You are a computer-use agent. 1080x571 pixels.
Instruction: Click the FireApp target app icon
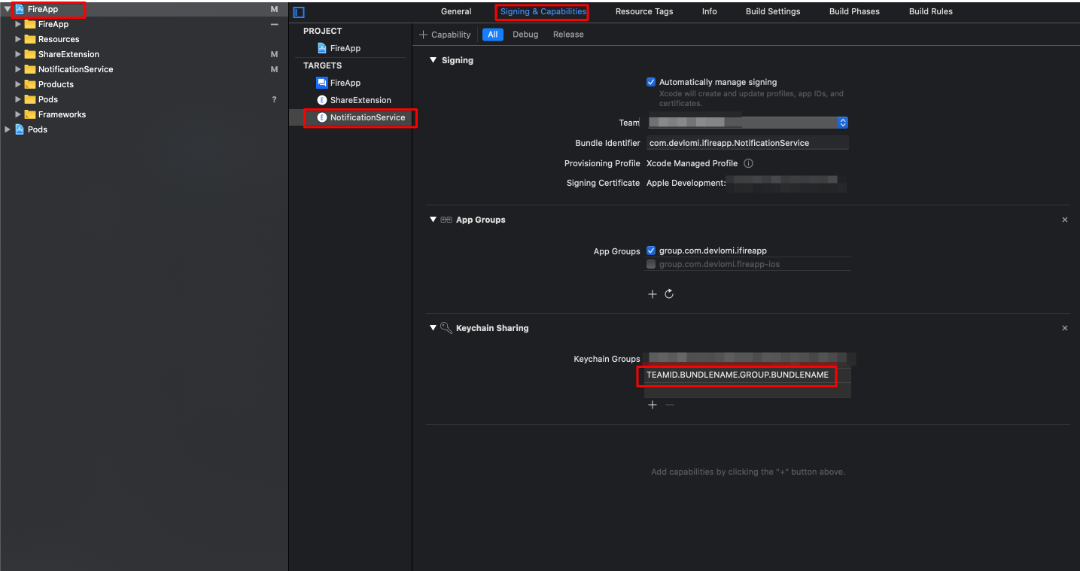[x=322, y=83]
